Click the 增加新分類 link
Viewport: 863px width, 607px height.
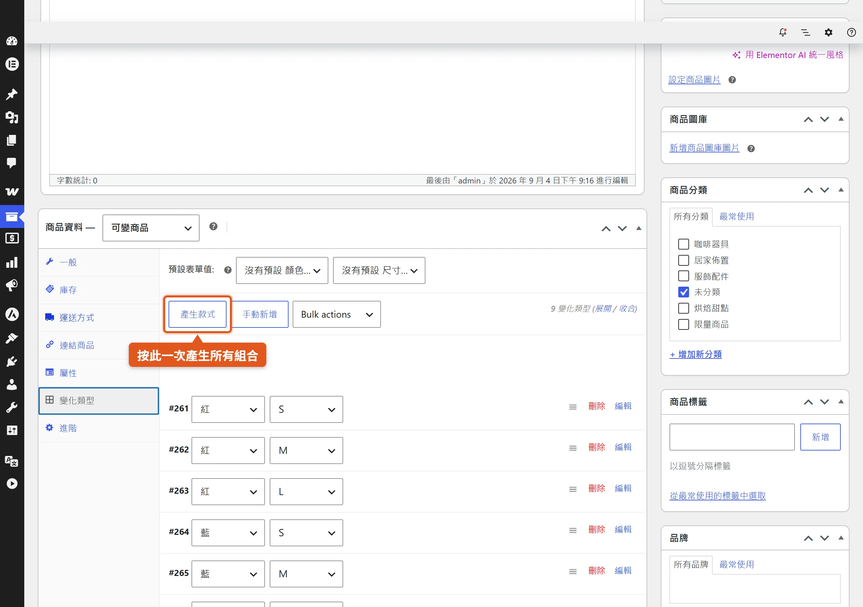point(695,354)
